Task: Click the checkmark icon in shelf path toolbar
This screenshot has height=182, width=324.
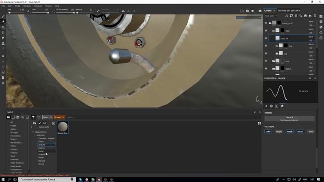Action: click(39, 123)
